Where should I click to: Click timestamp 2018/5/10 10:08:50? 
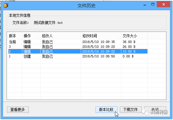[99, 56]
